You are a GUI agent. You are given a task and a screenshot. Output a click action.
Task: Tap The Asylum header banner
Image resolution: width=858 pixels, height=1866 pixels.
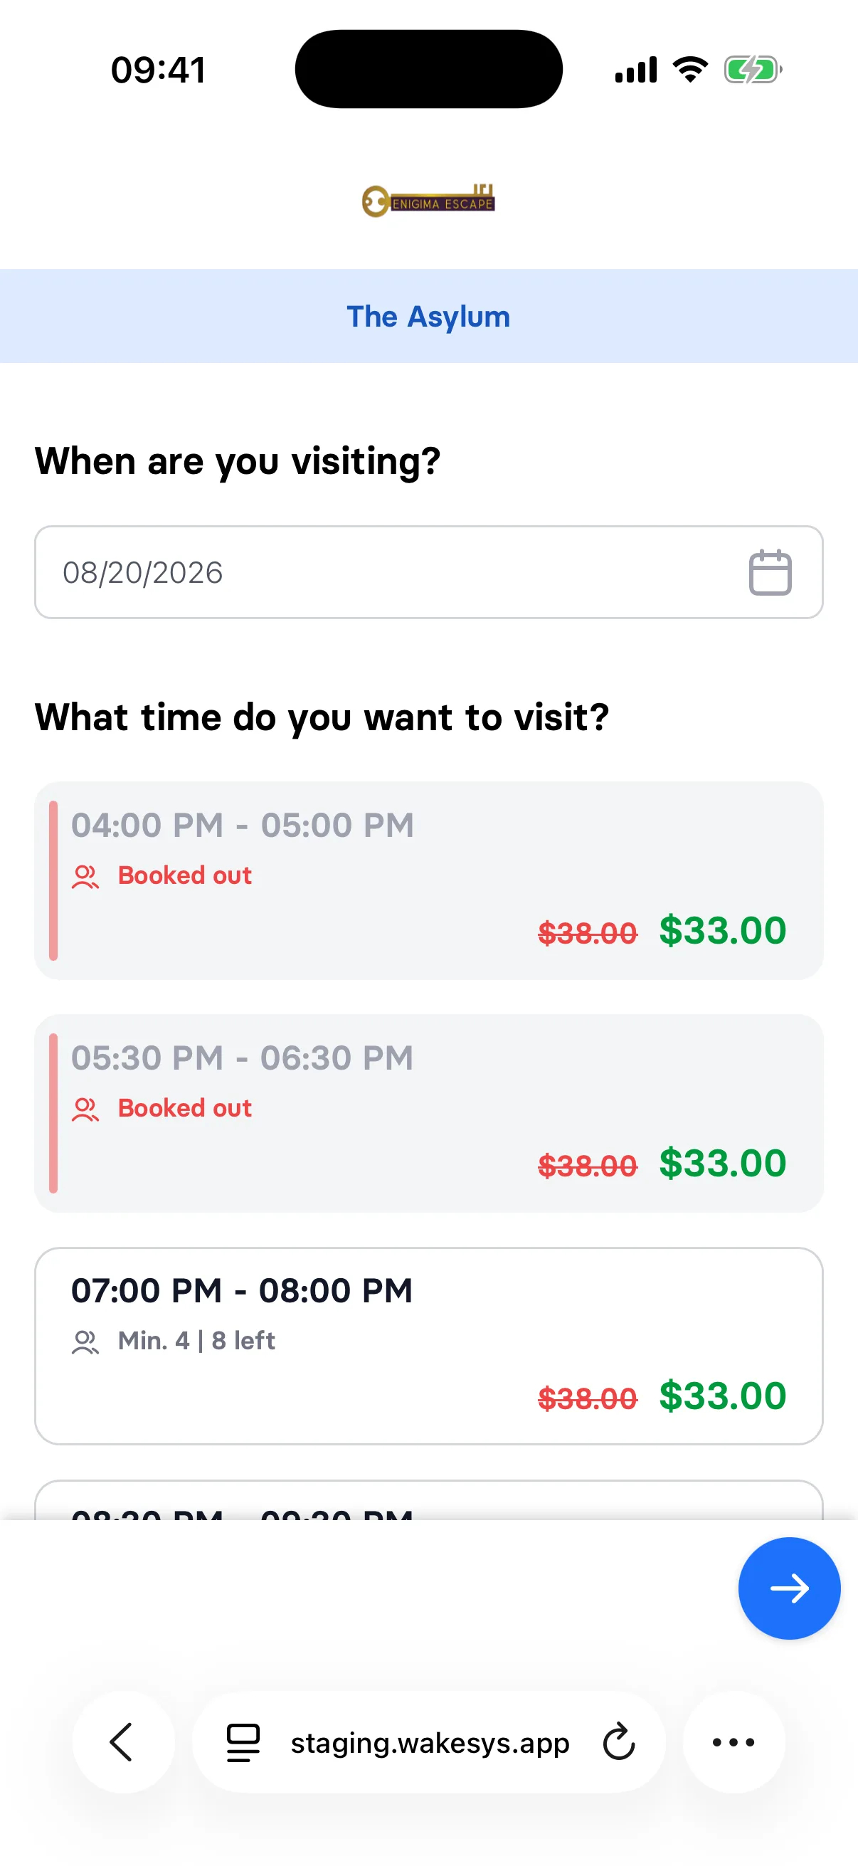pos(428,316)
